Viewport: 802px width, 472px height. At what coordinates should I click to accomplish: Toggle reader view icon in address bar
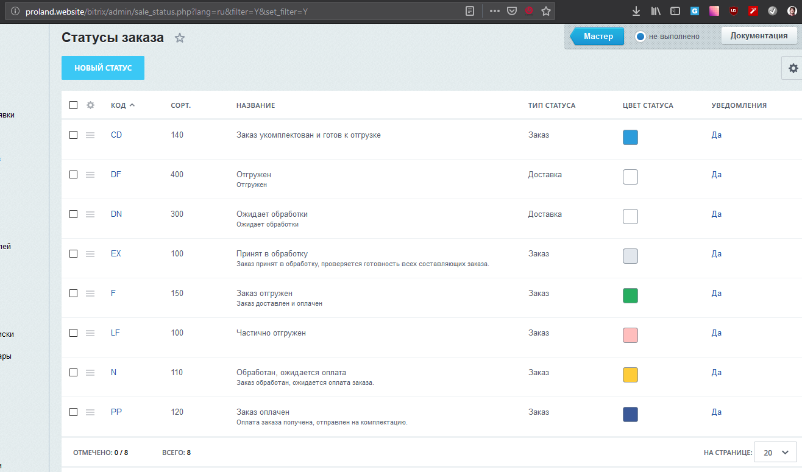click(470, 11)
